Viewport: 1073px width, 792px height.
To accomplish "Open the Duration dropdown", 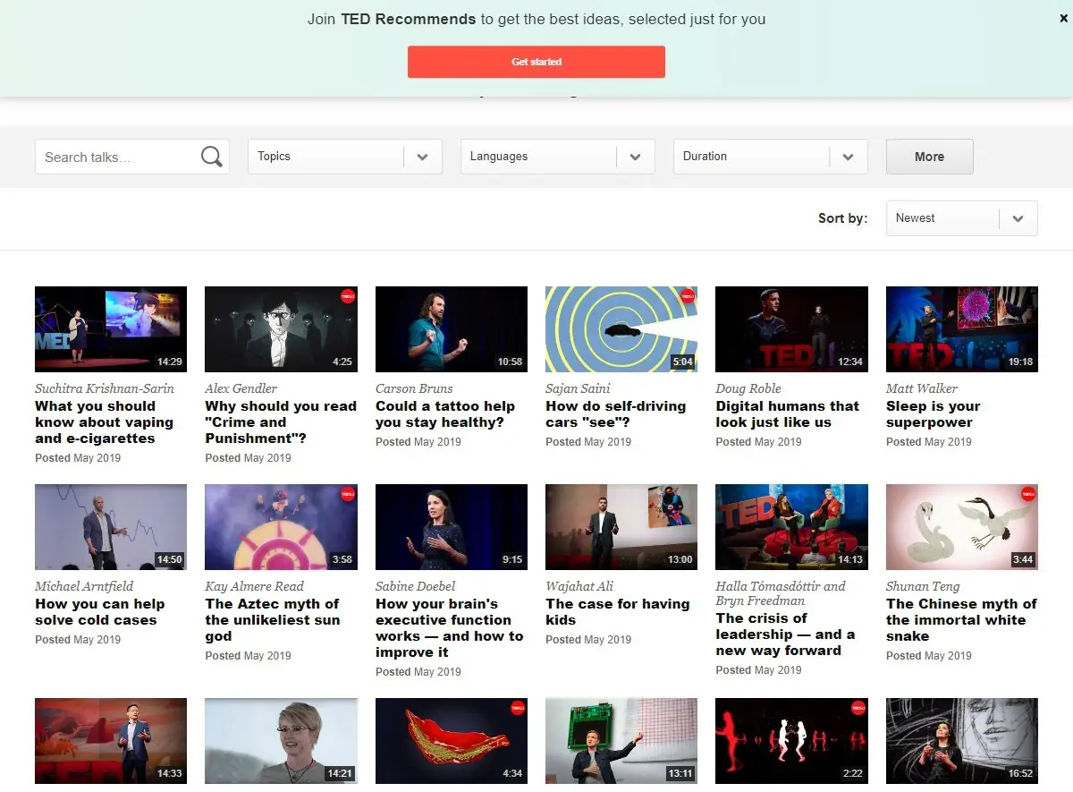I will pyautogui.click(x=771, y=157).
